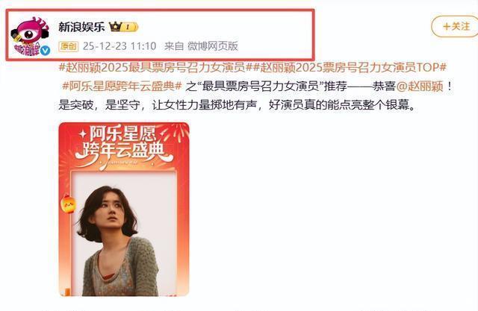Click the sparkle star beside poster title
The height and width of the screenshot is (311, 478).
click(83, 133)
